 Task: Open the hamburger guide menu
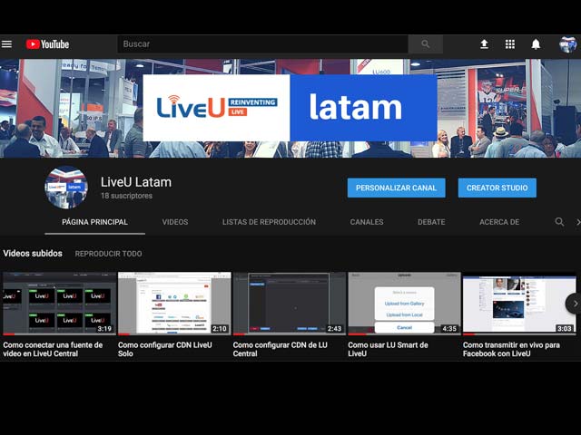[6, 44]
